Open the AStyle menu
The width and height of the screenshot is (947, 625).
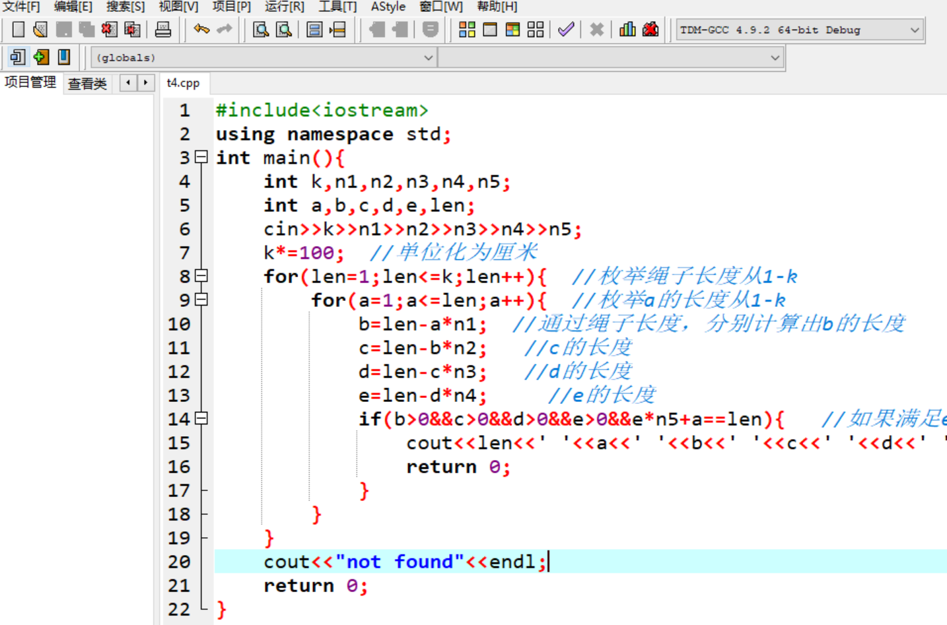(388, 7)
